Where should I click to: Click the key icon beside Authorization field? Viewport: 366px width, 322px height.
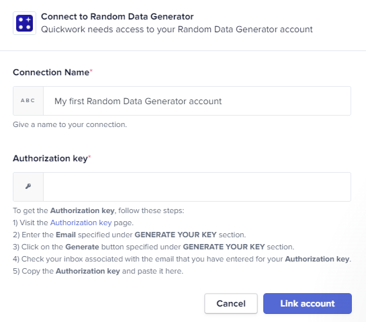tap(28, 186)
